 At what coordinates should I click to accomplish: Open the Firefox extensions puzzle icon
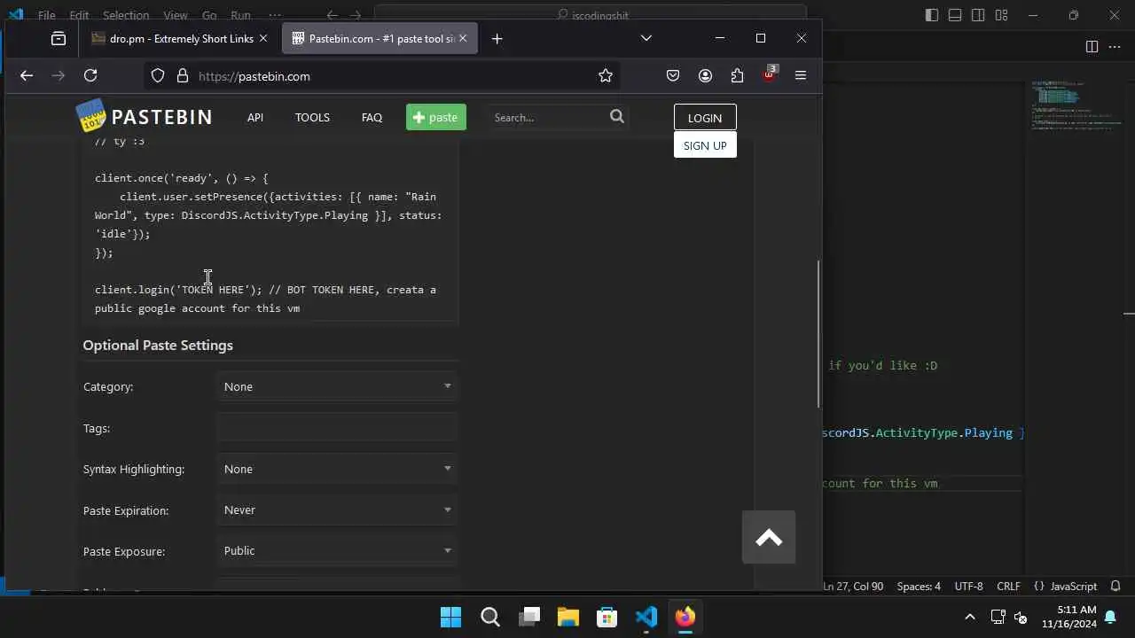coord(737,76)
